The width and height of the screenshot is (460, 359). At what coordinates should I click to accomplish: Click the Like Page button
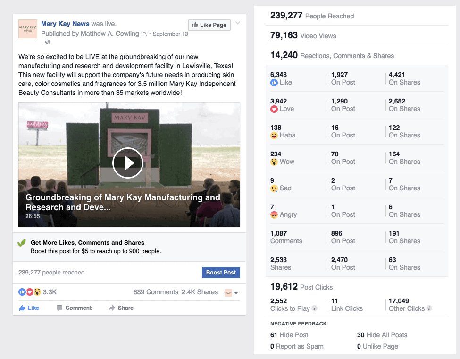[x=209, y=25]
